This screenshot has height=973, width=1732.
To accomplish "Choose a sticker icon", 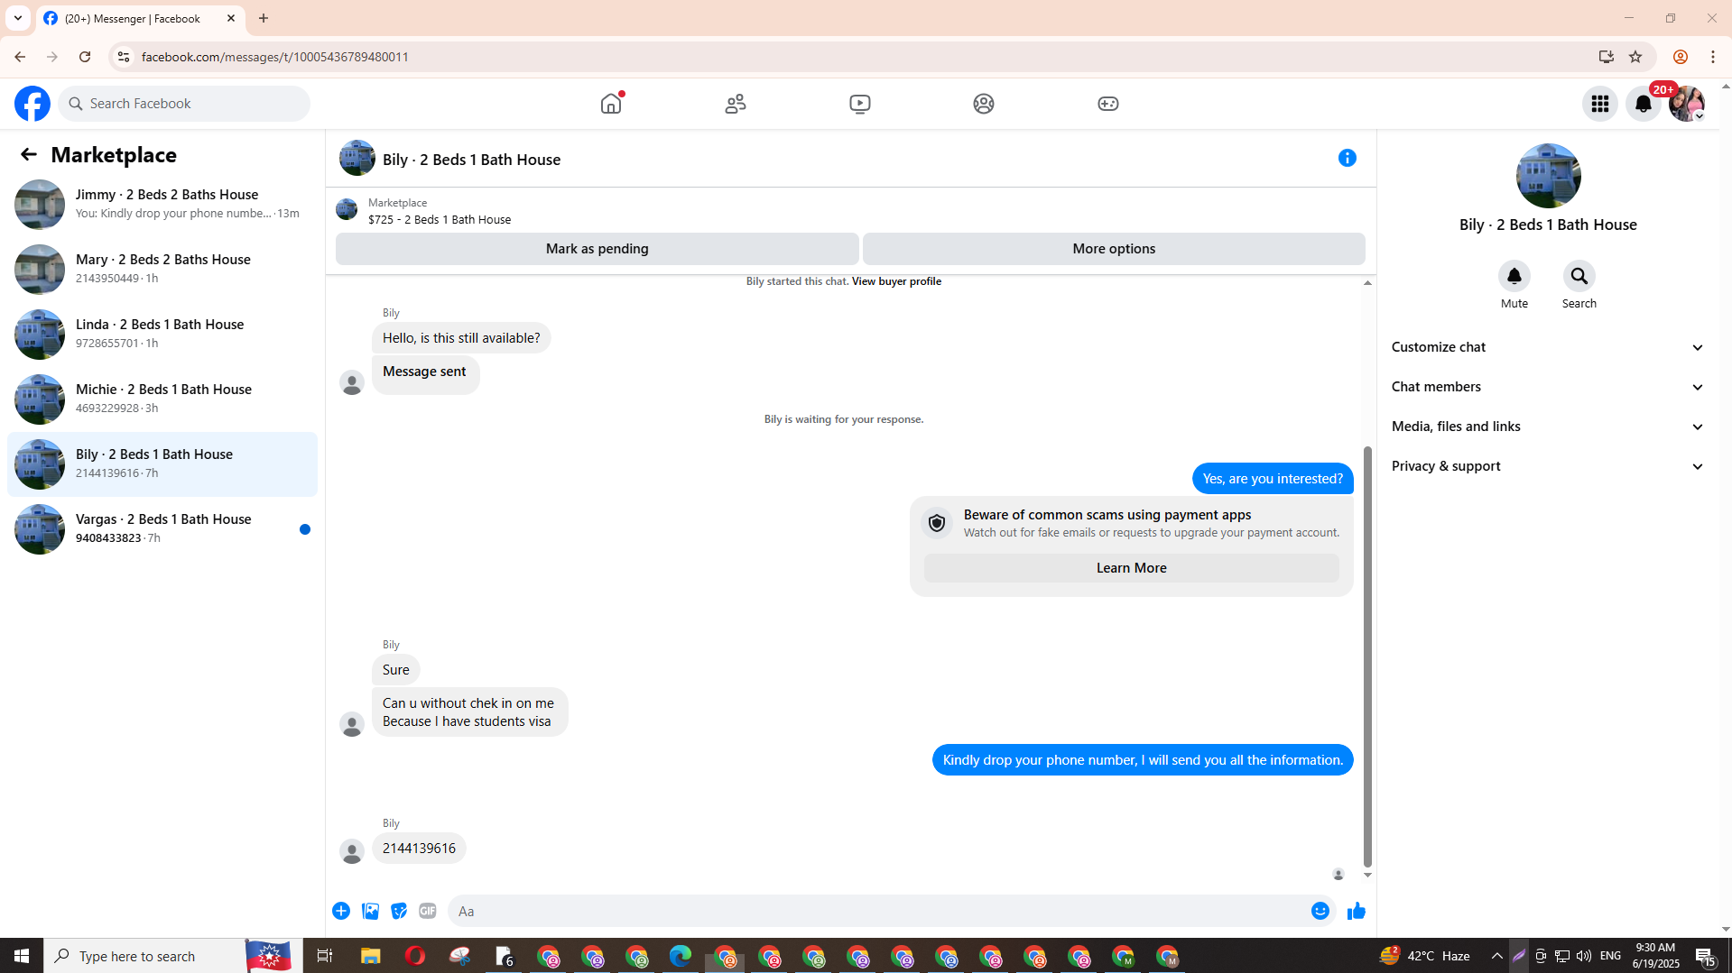I will pyautogui.click(x=399, y=911).
